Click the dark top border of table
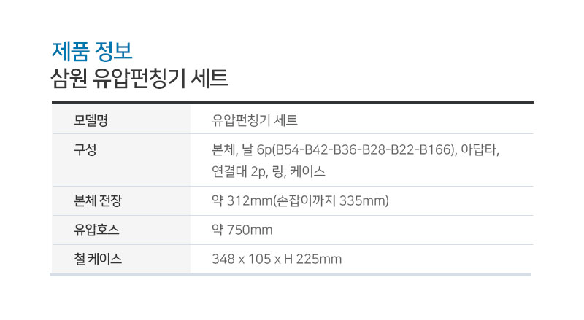584x320 pixels. click(293, 102)
